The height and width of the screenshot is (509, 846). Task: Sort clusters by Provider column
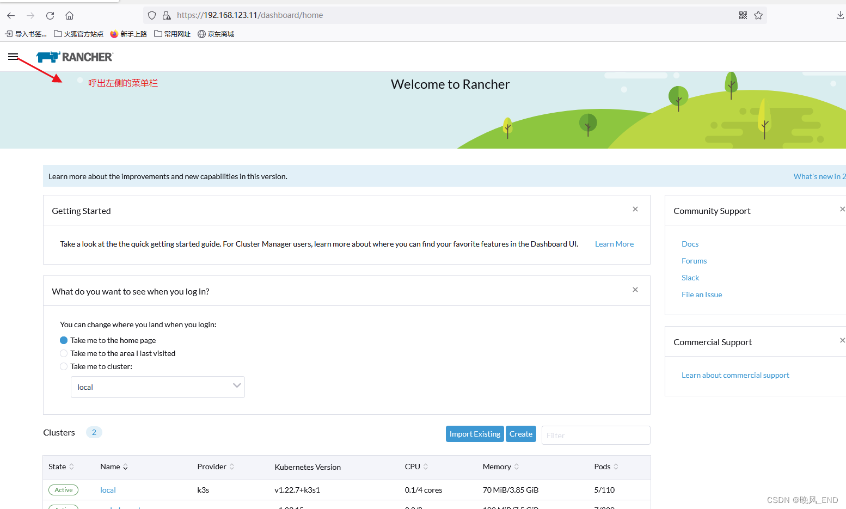point(216,467)
